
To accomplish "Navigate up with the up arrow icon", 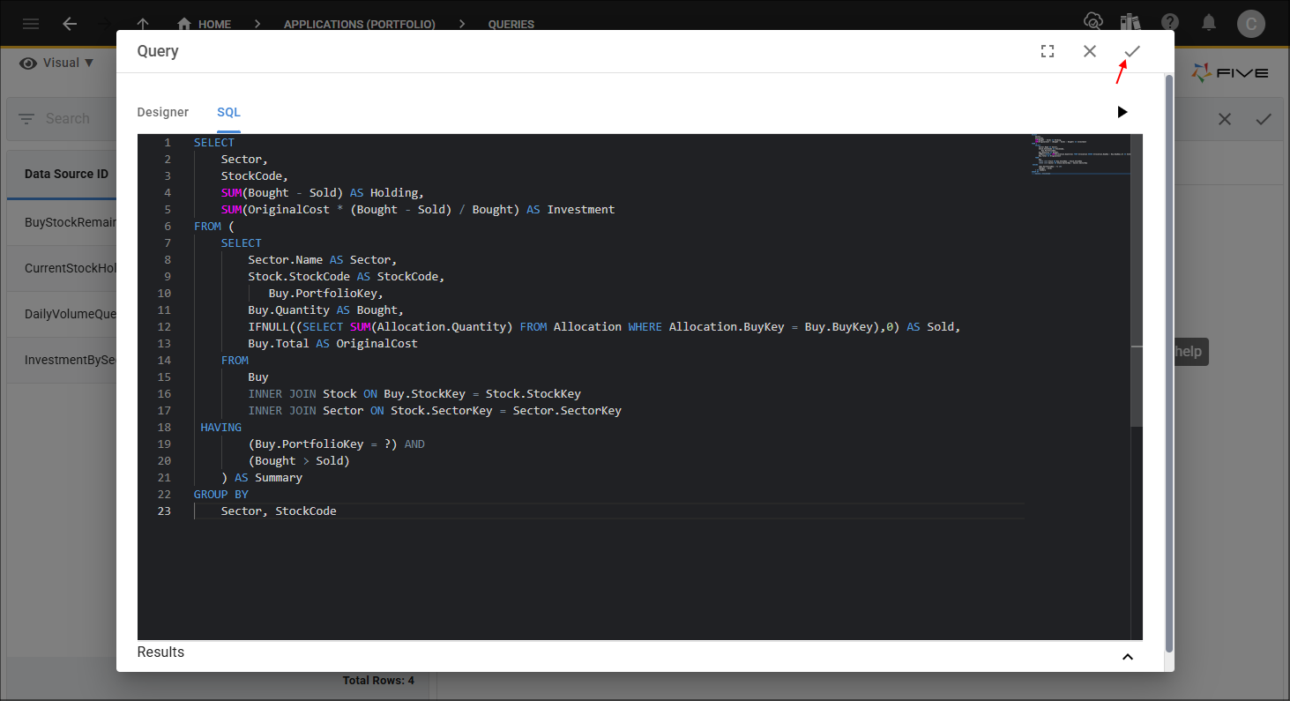I will click(x=144, y=24).
